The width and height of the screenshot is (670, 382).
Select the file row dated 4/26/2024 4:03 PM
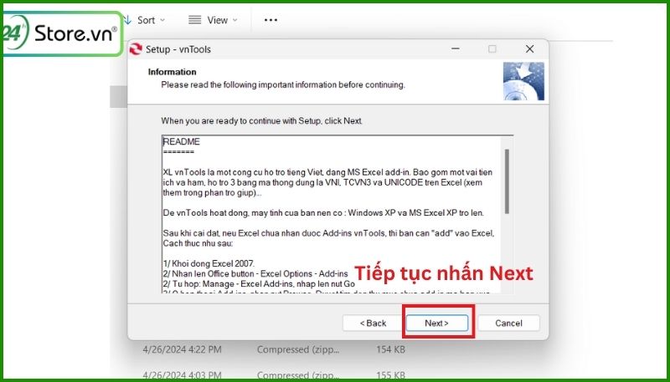coord(274,375)
